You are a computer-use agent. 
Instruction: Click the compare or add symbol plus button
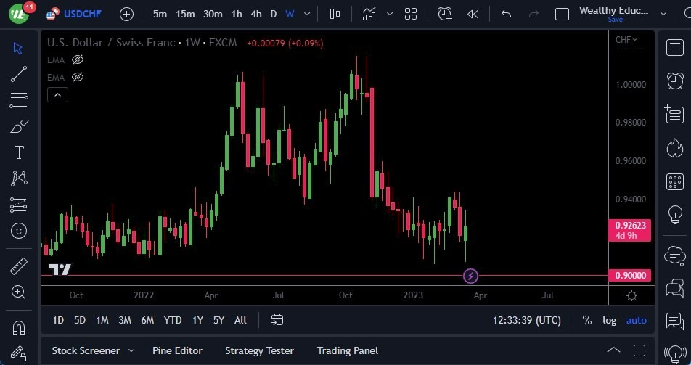(x=126, y=14)
